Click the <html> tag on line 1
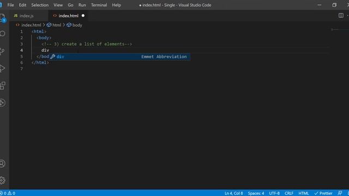Screen dimensions: 349x196 pos(39,32)
